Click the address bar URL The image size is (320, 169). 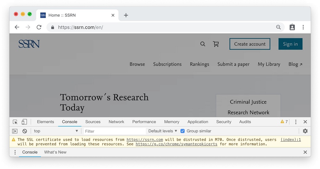coord(81,27)
